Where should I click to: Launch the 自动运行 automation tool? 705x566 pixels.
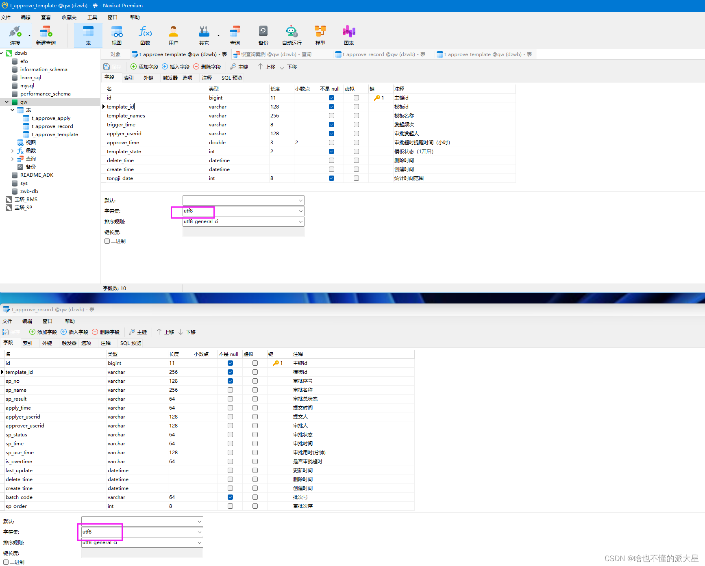292,36
